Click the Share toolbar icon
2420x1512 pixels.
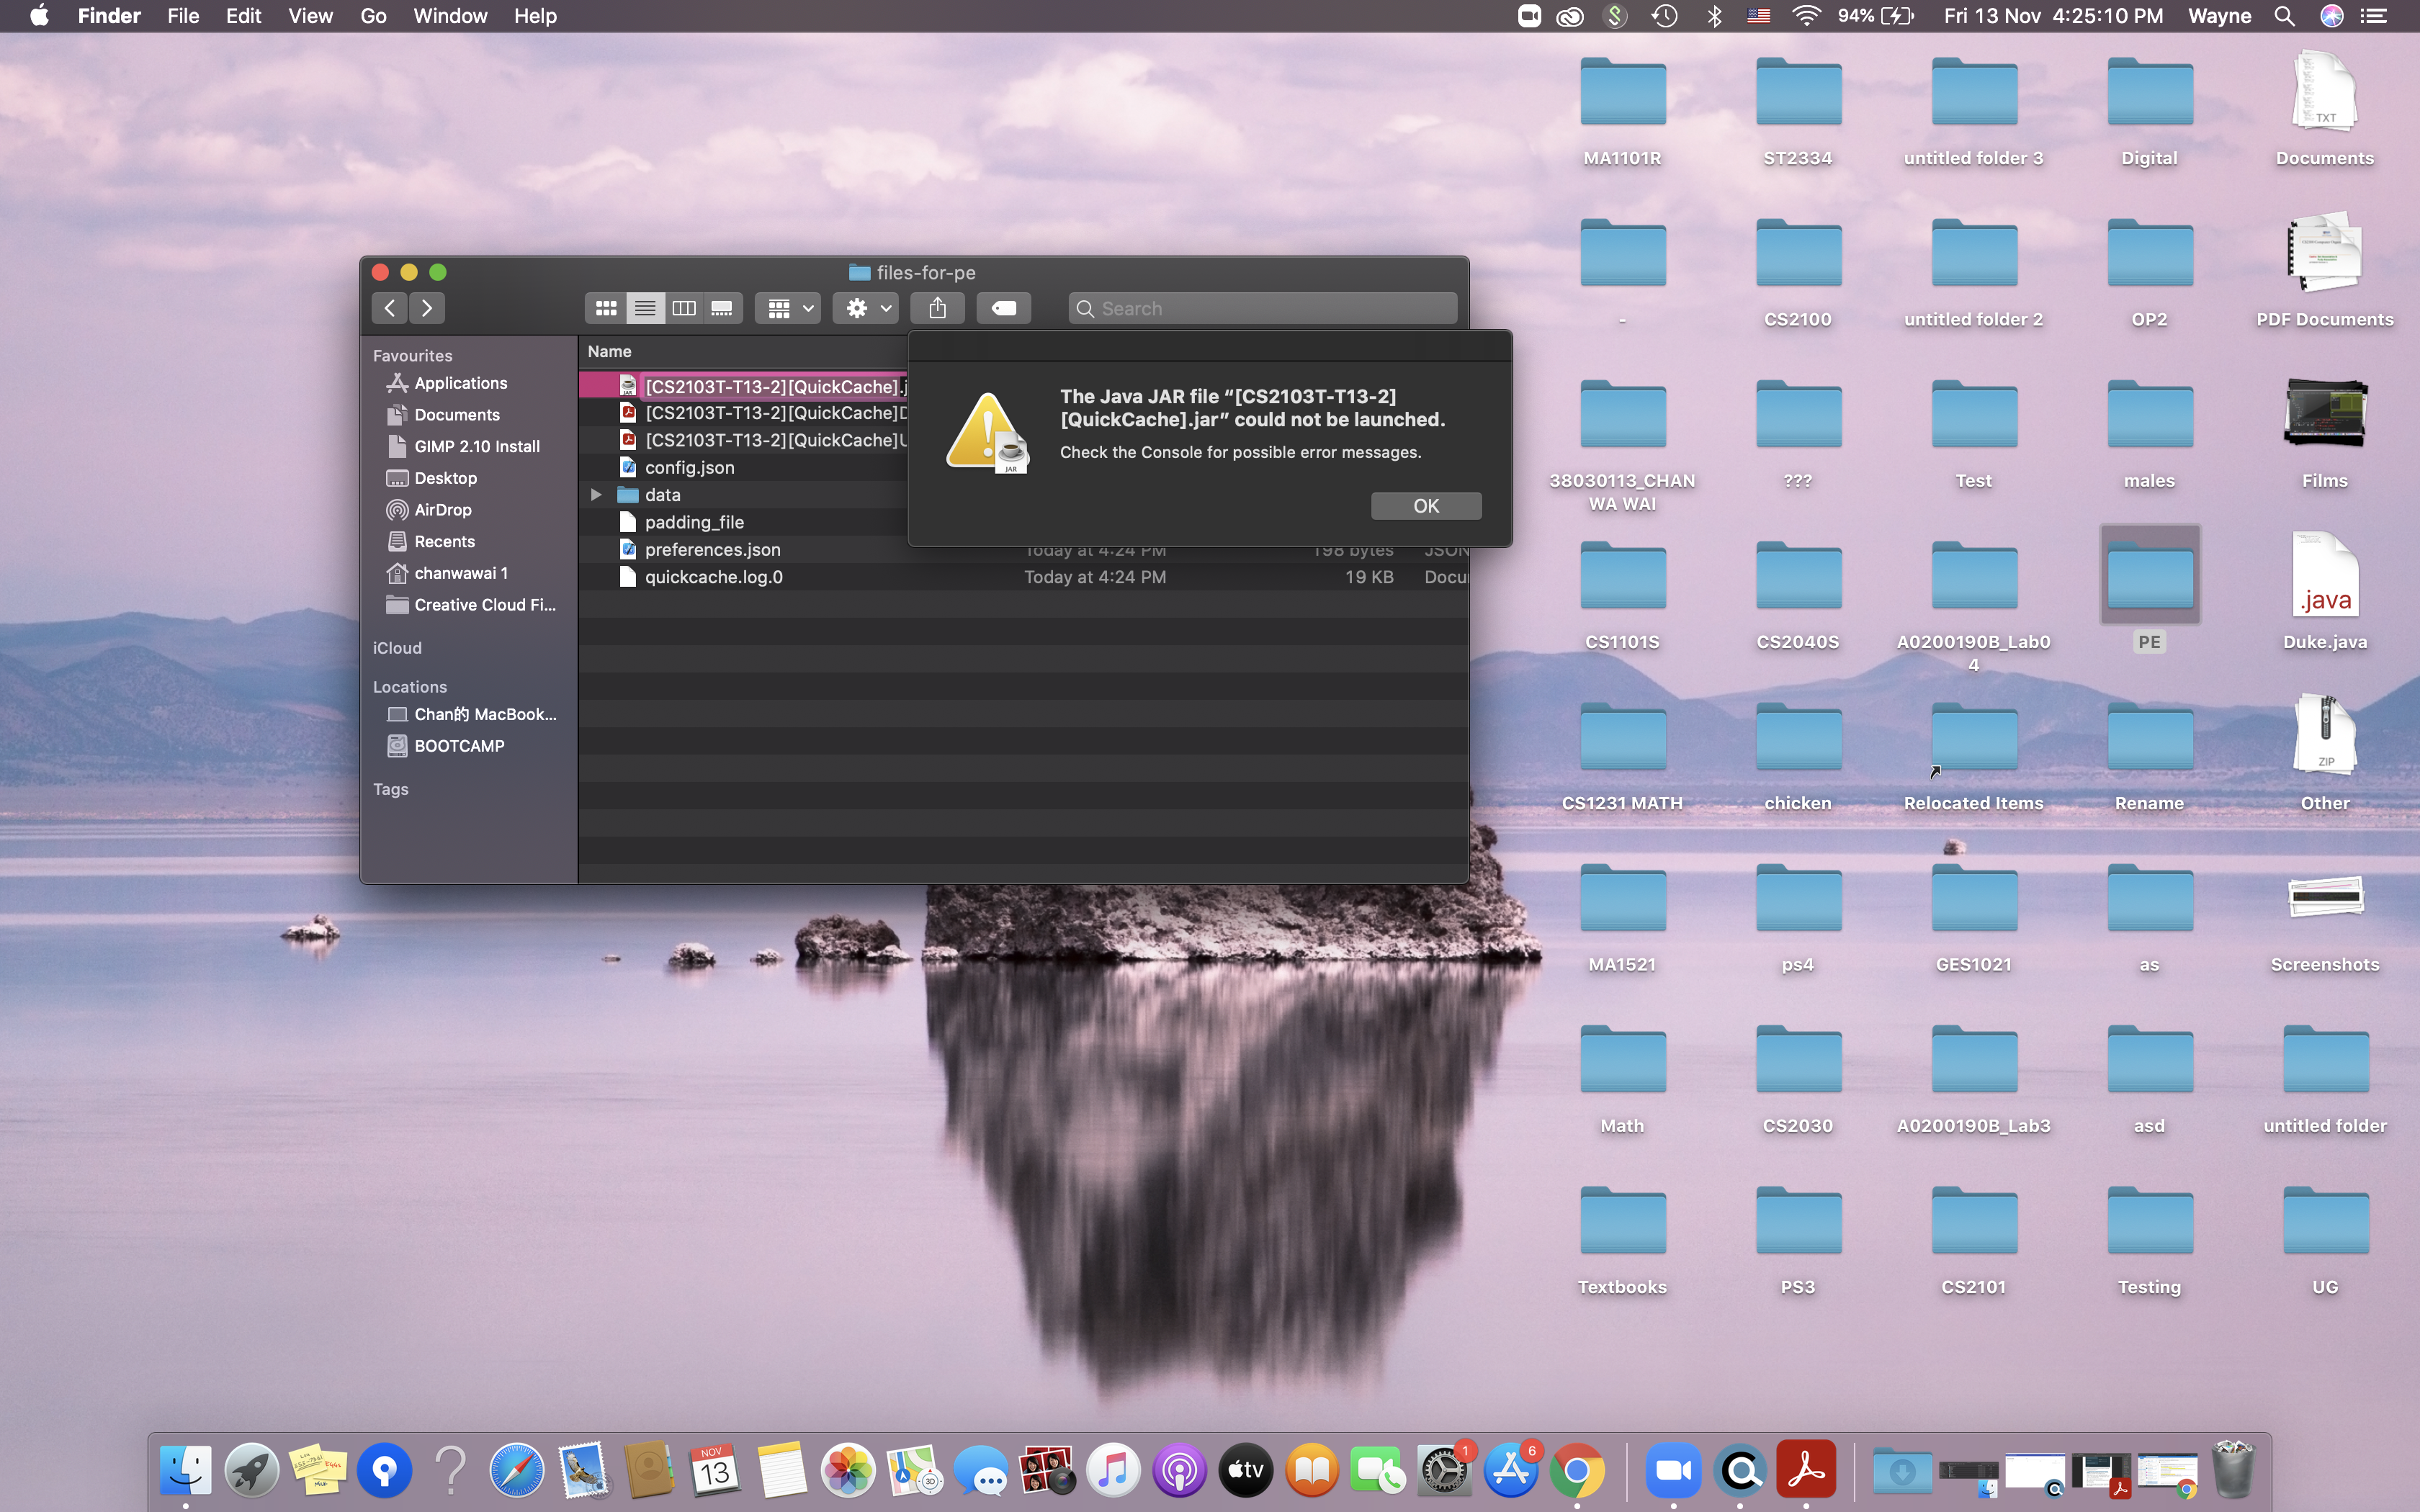click(937, 308)
